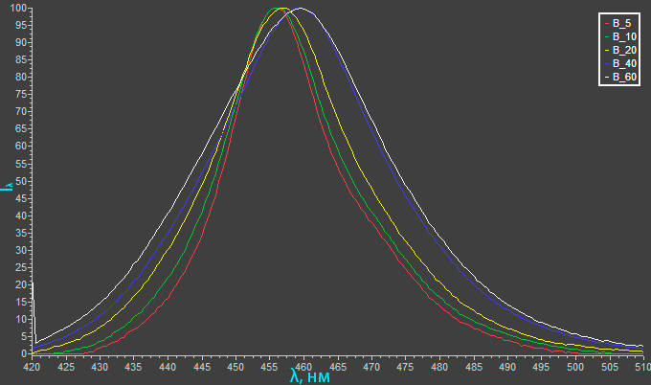Click the yellow B_20 color marker
This screenshot has width=651, height=385.
606,48
